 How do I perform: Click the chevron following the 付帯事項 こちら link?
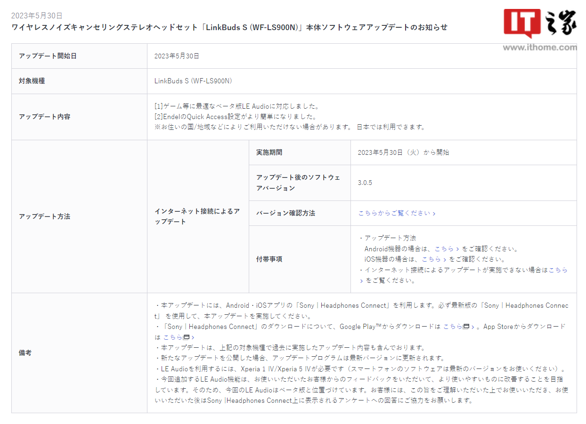click(x=361, y=280)
